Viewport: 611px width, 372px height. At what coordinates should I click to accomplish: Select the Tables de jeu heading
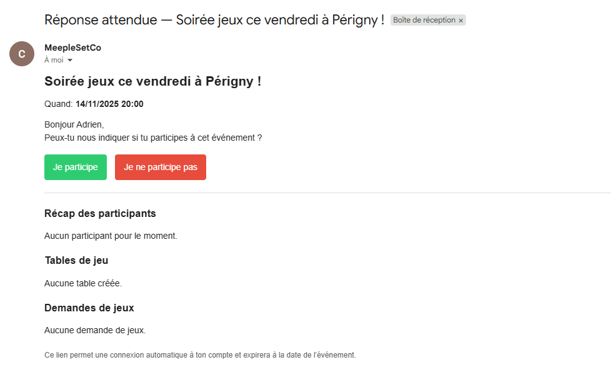[76, 260]
